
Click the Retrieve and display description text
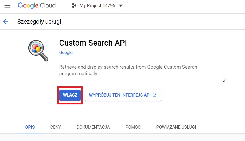(x=128, y=70)
